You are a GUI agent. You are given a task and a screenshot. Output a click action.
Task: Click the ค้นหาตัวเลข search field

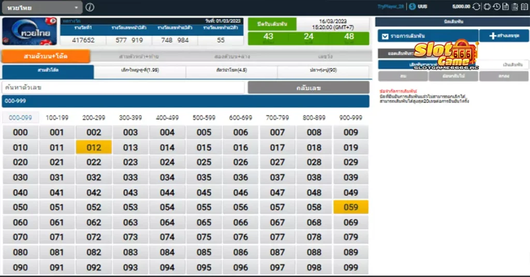(123, 88)
